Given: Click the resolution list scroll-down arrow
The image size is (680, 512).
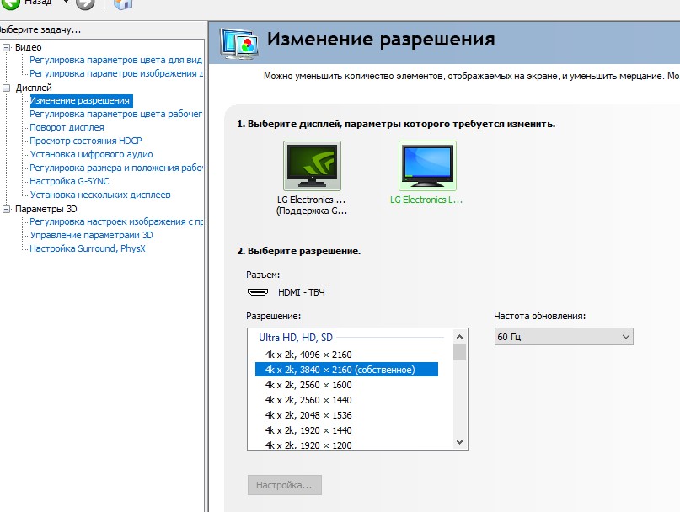Looking at the screenshot, I should 459,441.
